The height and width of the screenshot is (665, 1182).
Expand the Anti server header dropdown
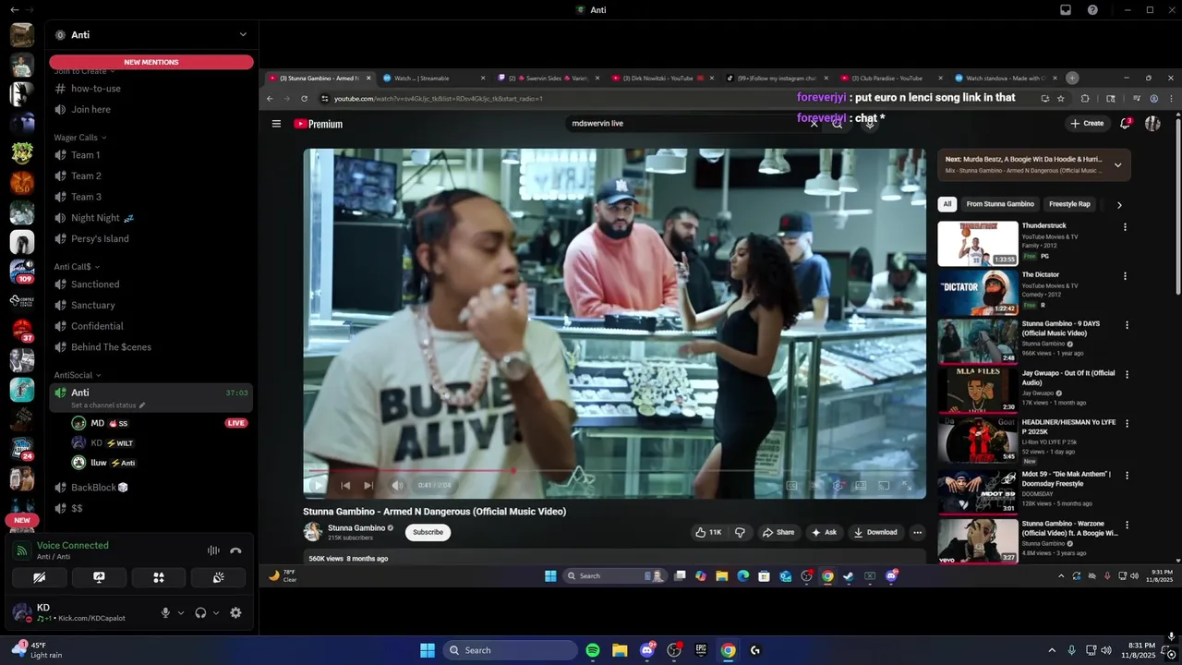(243, 35)
